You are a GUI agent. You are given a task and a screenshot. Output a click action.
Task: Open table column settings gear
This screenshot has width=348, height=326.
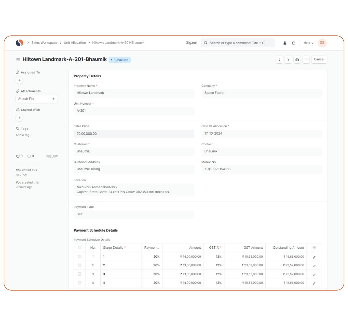point(314,248)
